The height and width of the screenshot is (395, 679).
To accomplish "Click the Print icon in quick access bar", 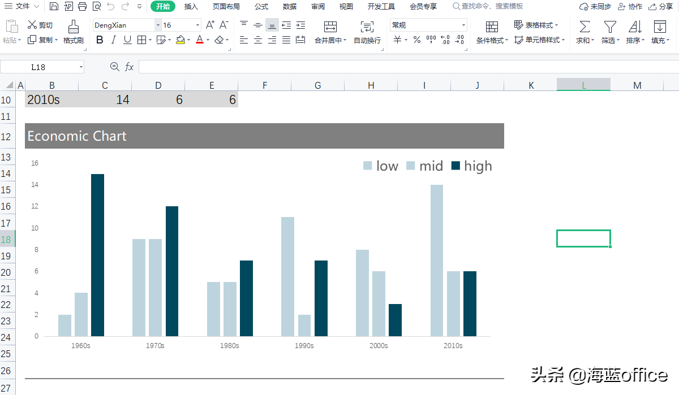I will [82, 7].
